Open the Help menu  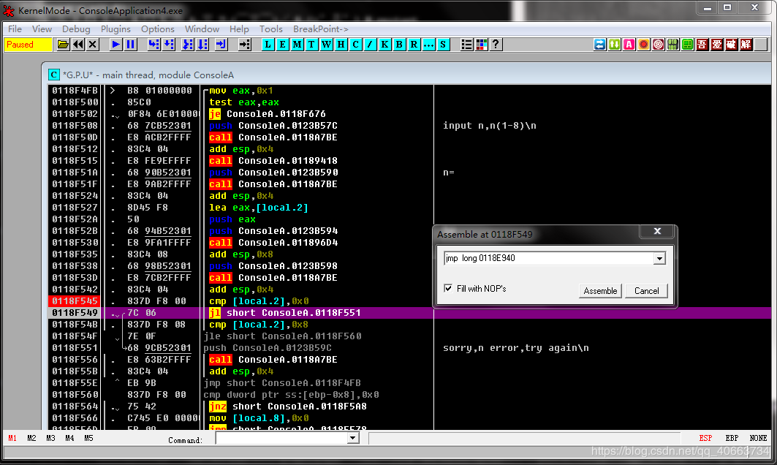(239, 29)
